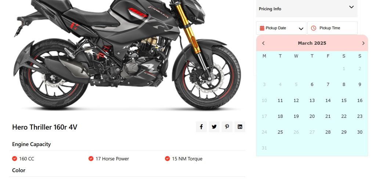Select March 11 on calendar

coord(280,101)
